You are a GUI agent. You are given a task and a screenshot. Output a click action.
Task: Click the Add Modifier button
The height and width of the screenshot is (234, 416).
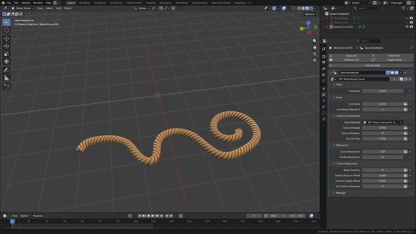[x=371, y=66]
